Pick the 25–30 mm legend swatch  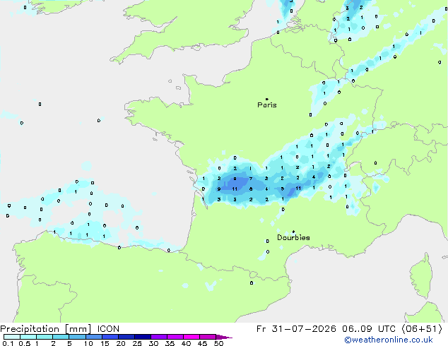click(x=143, y=337)
